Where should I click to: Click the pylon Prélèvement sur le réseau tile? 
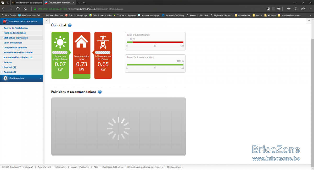(x=103, y=55)
